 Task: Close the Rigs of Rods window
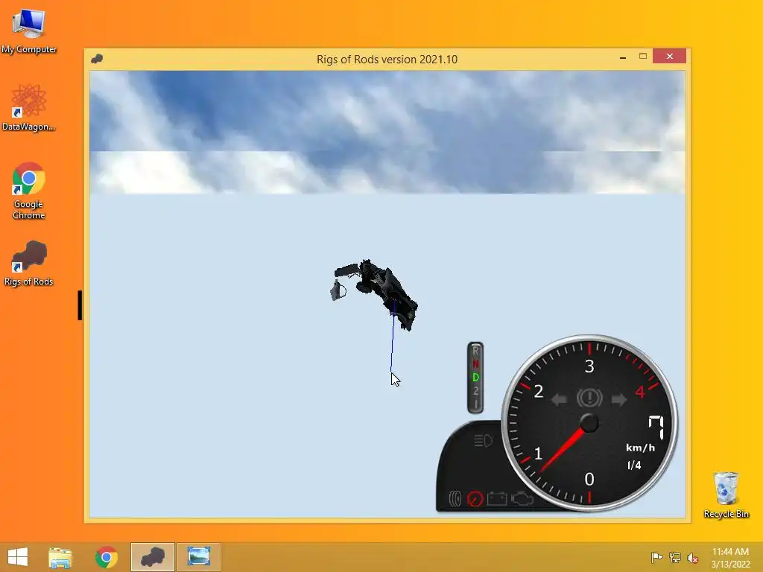click(x=670, y=57)
